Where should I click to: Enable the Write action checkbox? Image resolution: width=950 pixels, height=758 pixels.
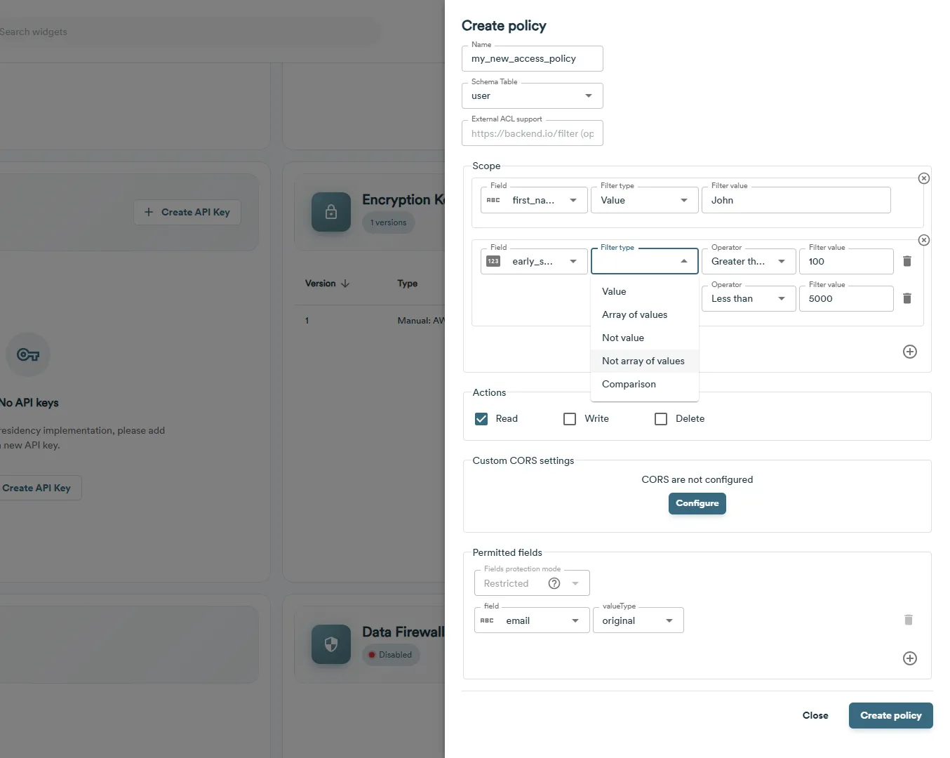point(570,419)
